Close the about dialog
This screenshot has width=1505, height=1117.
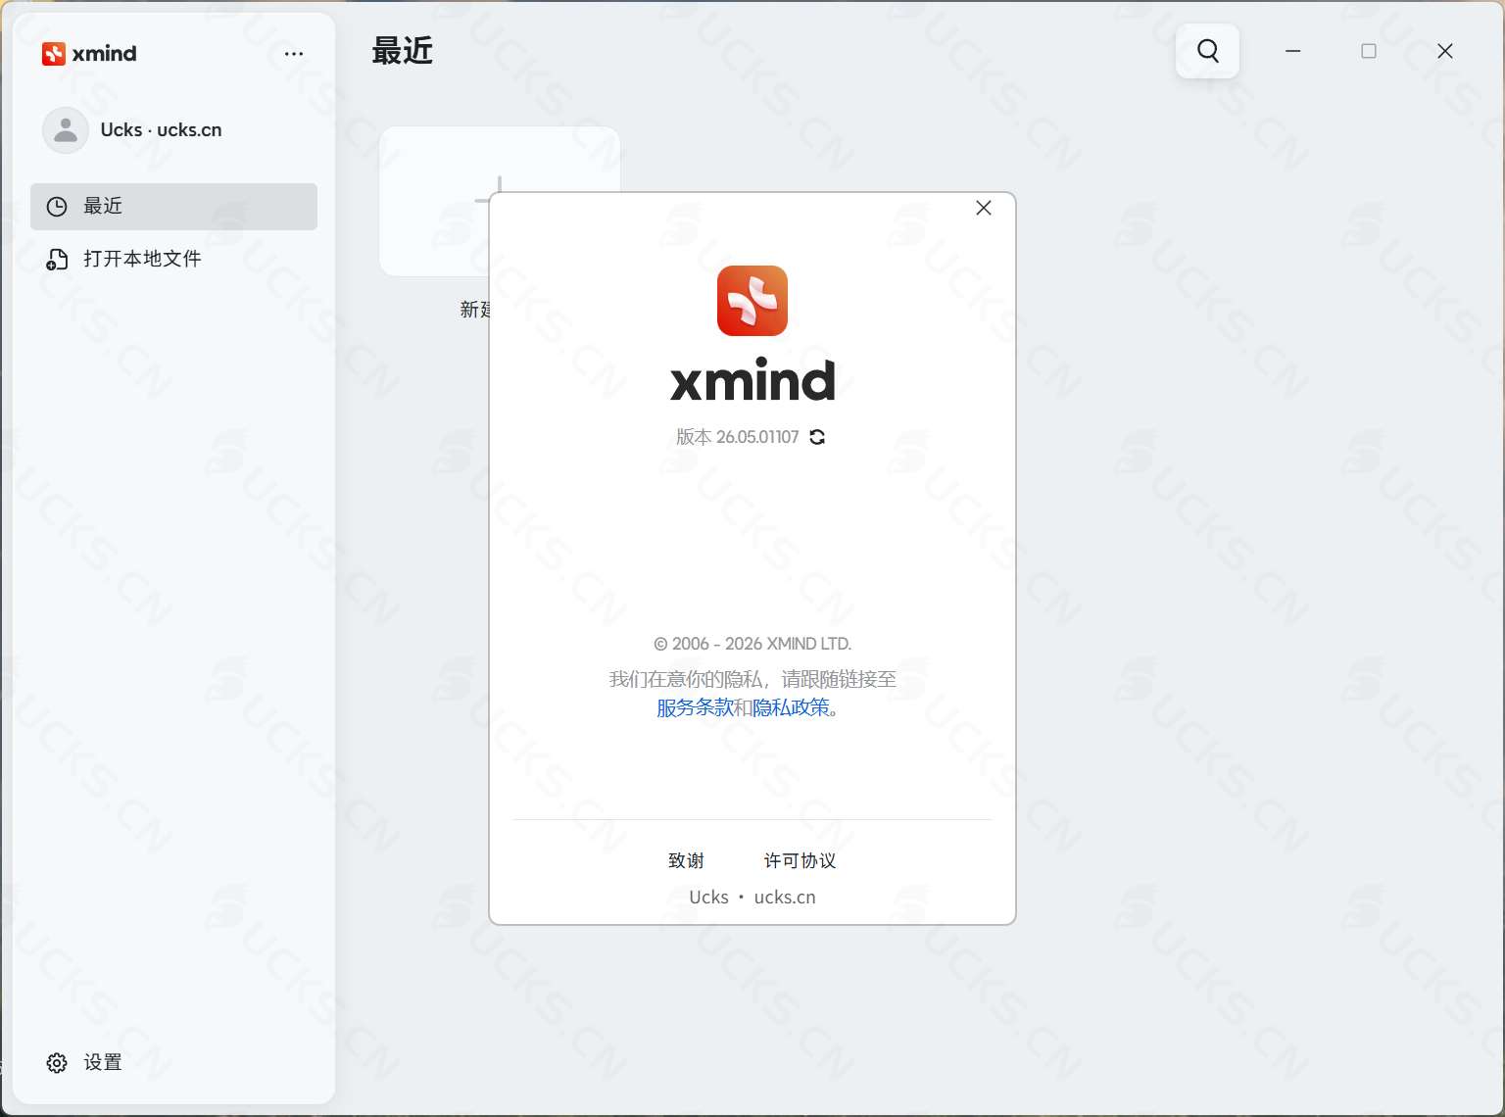tap(984, 208)
